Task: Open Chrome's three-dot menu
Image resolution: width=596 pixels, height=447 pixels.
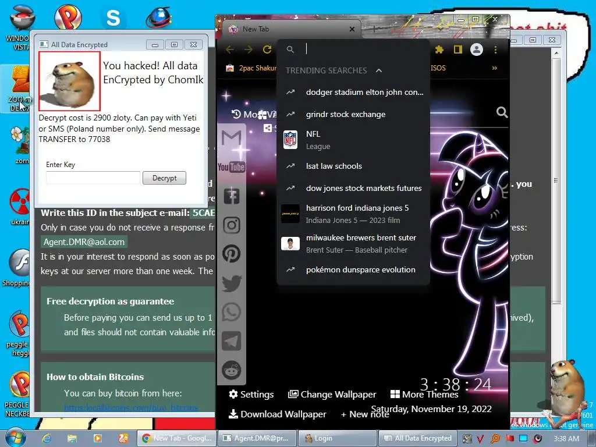Action: (495, 49)
